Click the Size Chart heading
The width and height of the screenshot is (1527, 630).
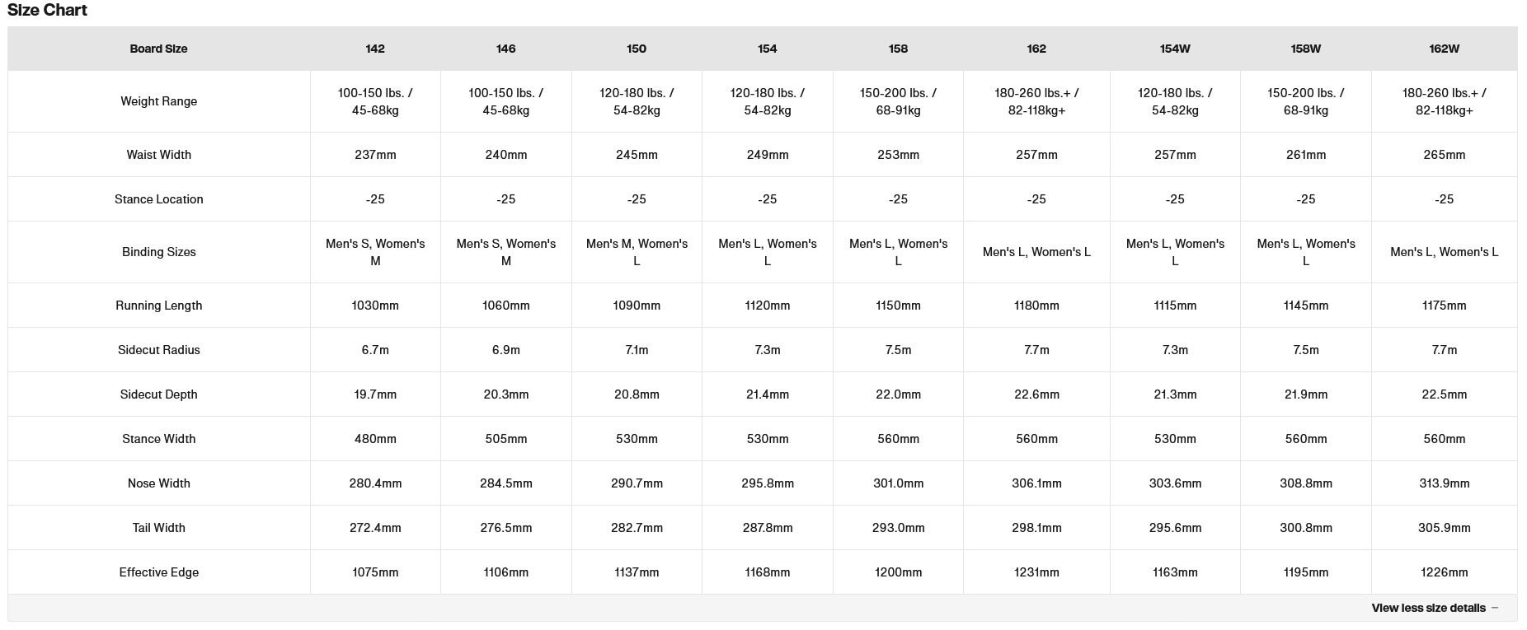(47, 10)
